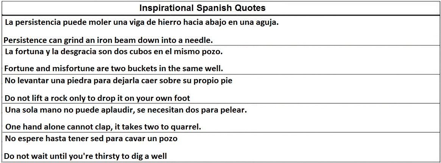The width and height of the screenshot is (441, 163).
Task: Select the Spanish line starting "La persistencia puede moler"
Action: point(142,22)
